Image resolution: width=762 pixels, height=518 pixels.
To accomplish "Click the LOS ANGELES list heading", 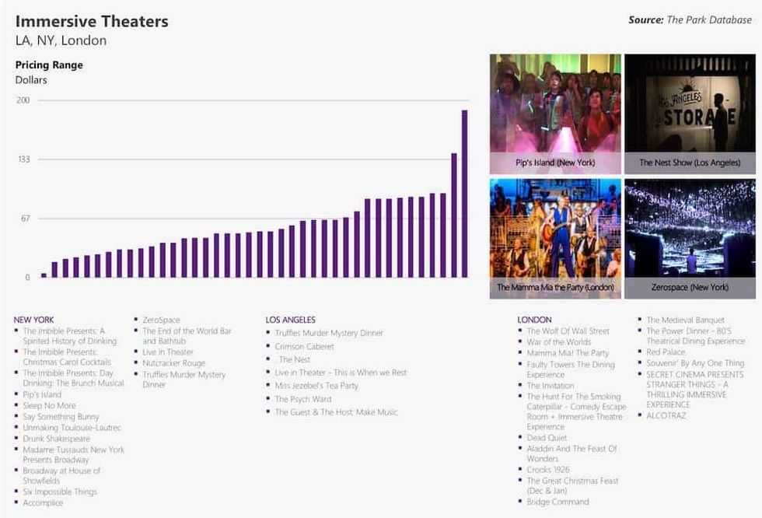I will point(290,320).
